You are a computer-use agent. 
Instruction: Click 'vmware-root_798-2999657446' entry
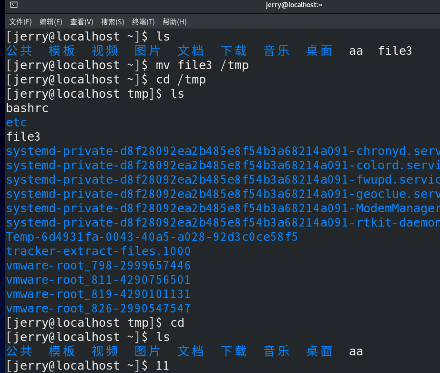(99, 265)
